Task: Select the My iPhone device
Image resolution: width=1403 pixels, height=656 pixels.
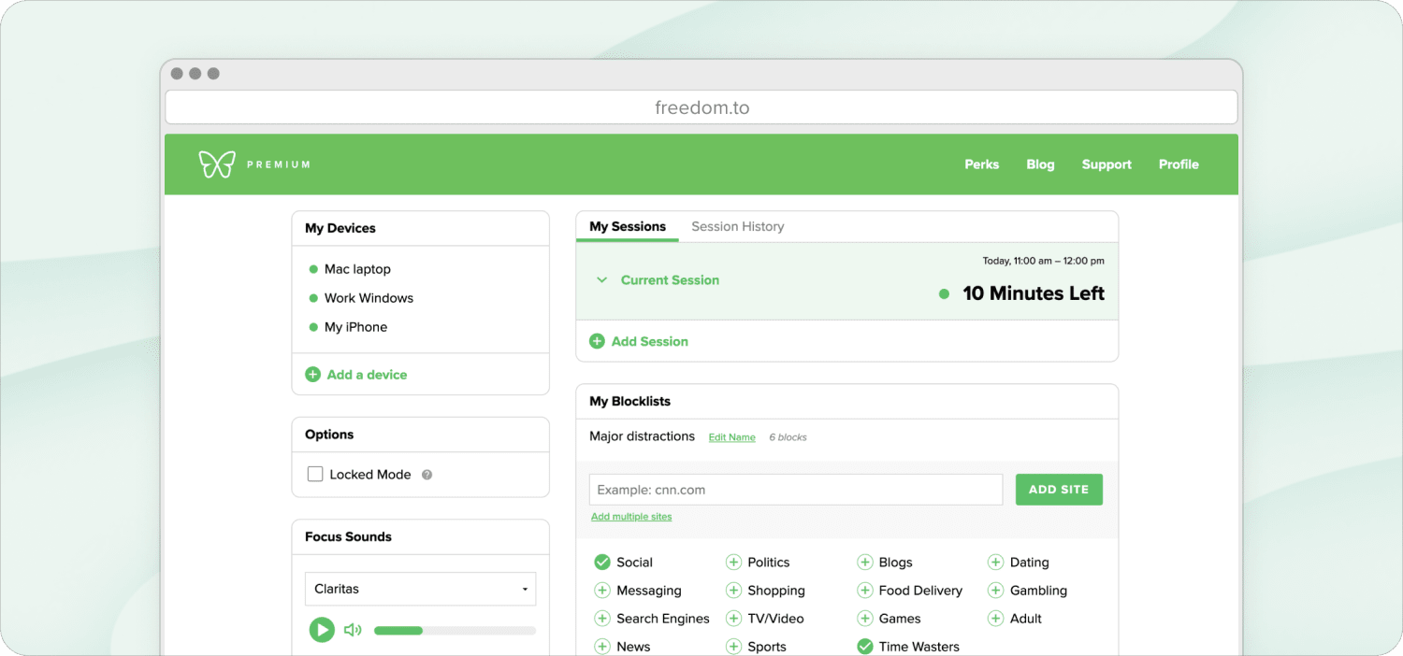Action: tap(355, 327)
